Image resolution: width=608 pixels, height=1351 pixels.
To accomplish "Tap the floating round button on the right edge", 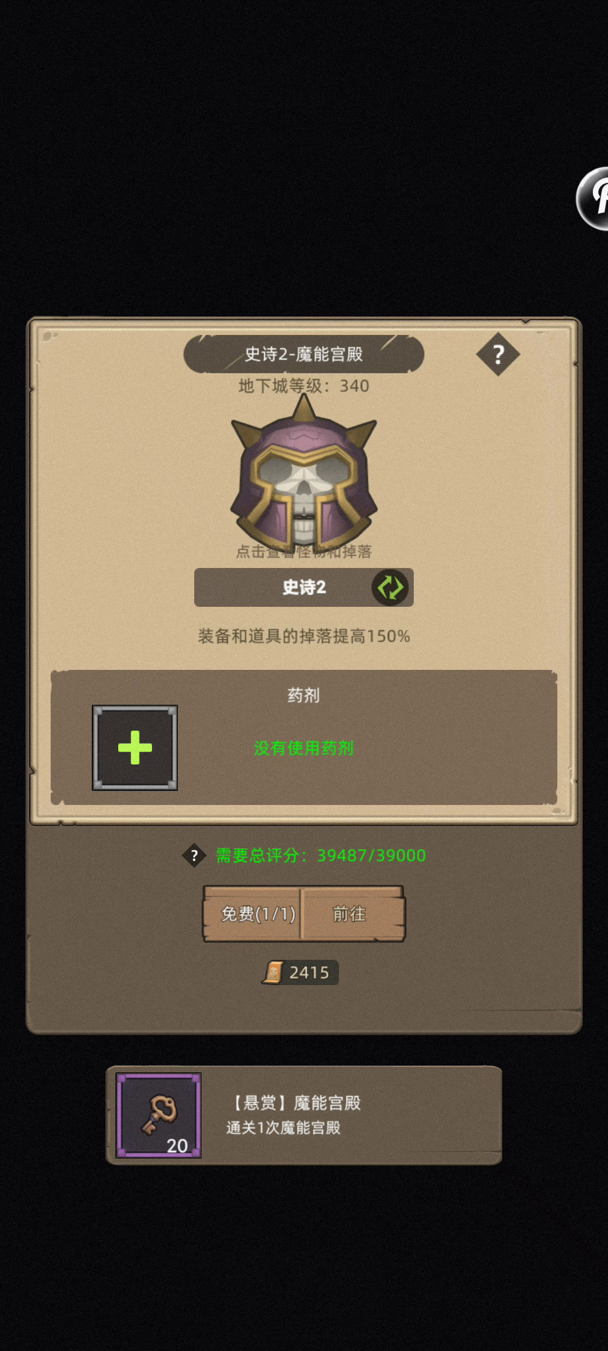I will [x=593, y=198].
